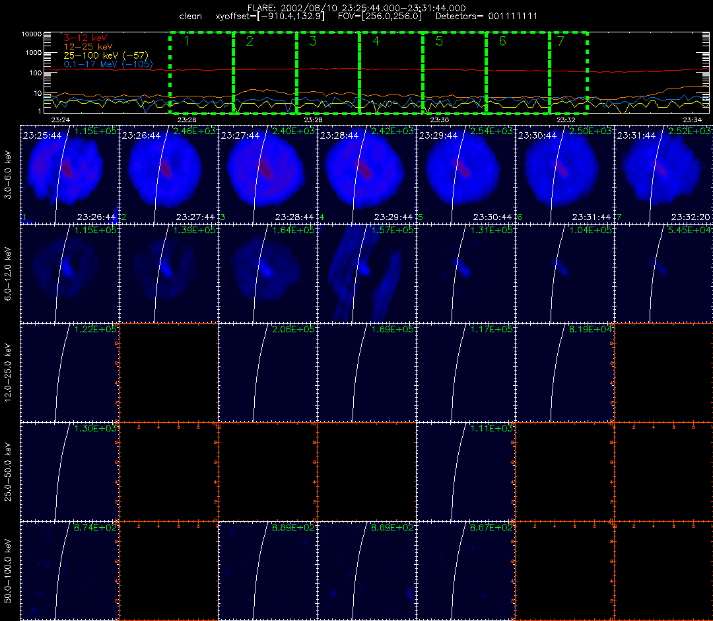The height and width of the screenshot is (621, 713).
Task: Open the streaked 6.0-12.0 keV image labeled 1.57E+05
Action: (x=367, y=274)
